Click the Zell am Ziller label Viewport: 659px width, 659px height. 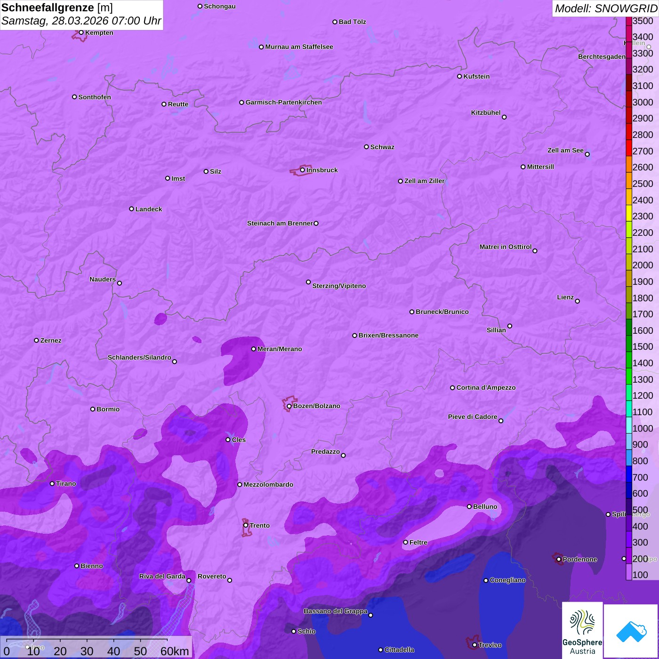coord(425,181)
